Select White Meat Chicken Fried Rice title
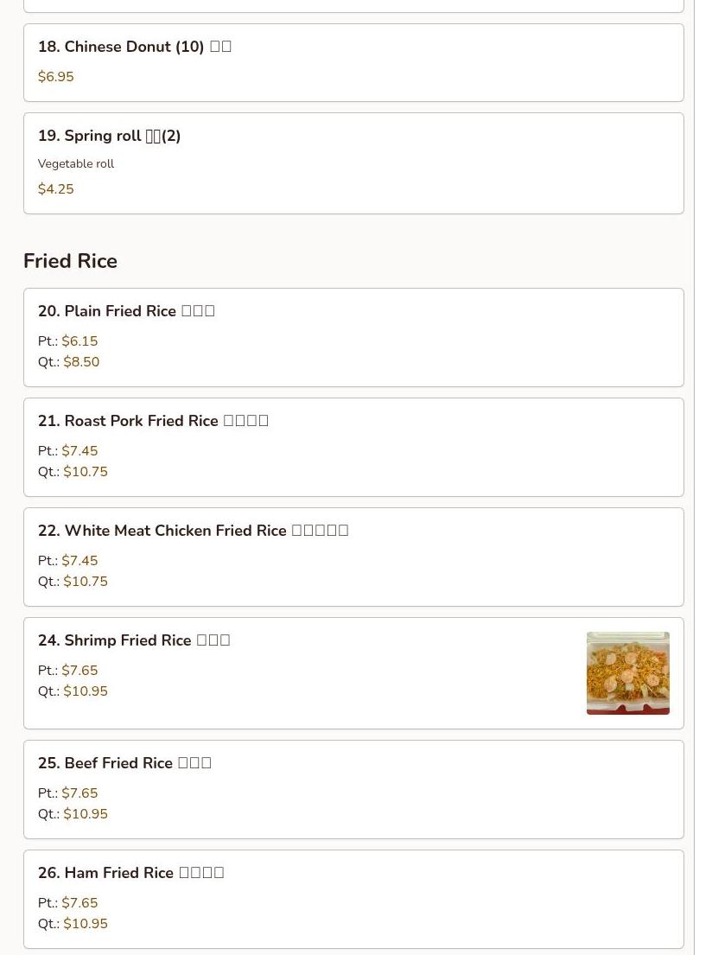This screenshot has width=712, height=955. pyautogui.click(x=193, y=531)
